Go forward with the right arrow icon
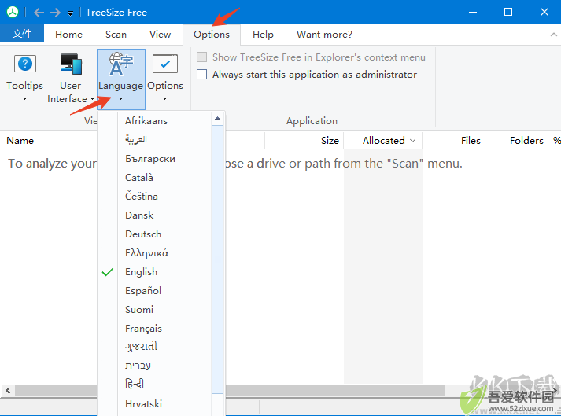 (x=55, y=13)
